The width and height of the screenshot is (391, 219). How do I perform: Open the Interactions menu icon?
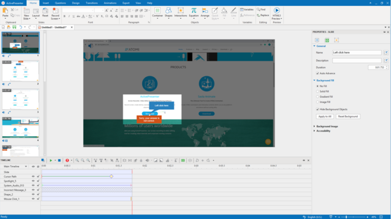tap(181, 11)
